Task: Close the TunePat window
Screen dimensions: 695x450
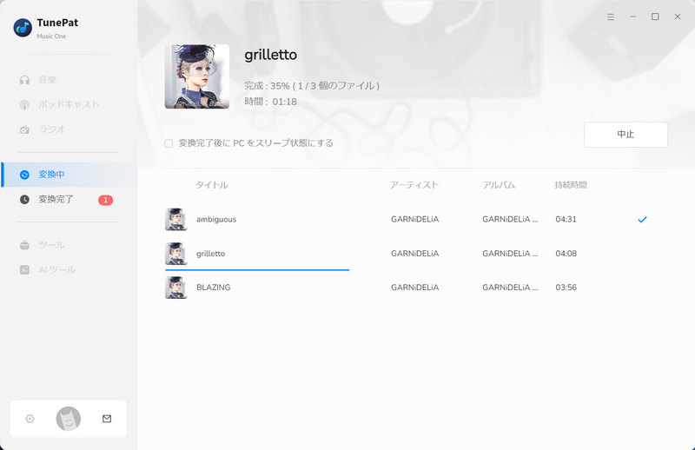Action: click(x=678, y=17)
